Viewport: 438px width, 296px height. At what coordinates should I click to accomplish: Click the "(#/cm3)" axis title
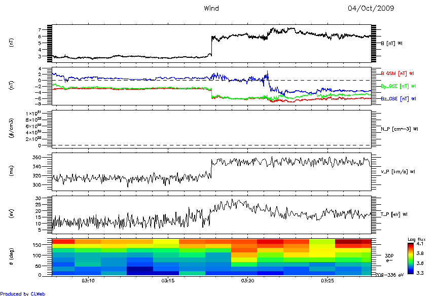(12, 128)
